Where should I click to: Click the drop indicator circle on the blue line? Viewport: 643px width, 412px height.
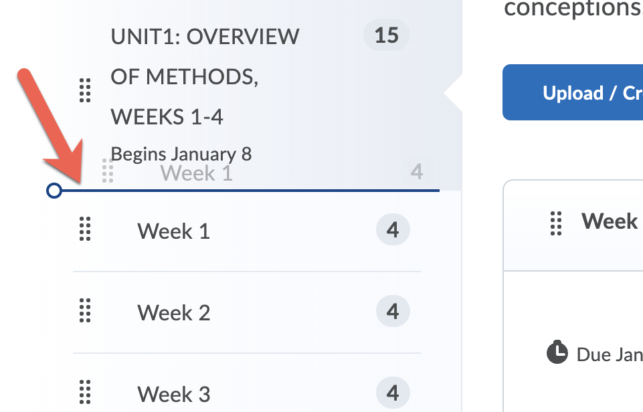click(x=54, y=191)
